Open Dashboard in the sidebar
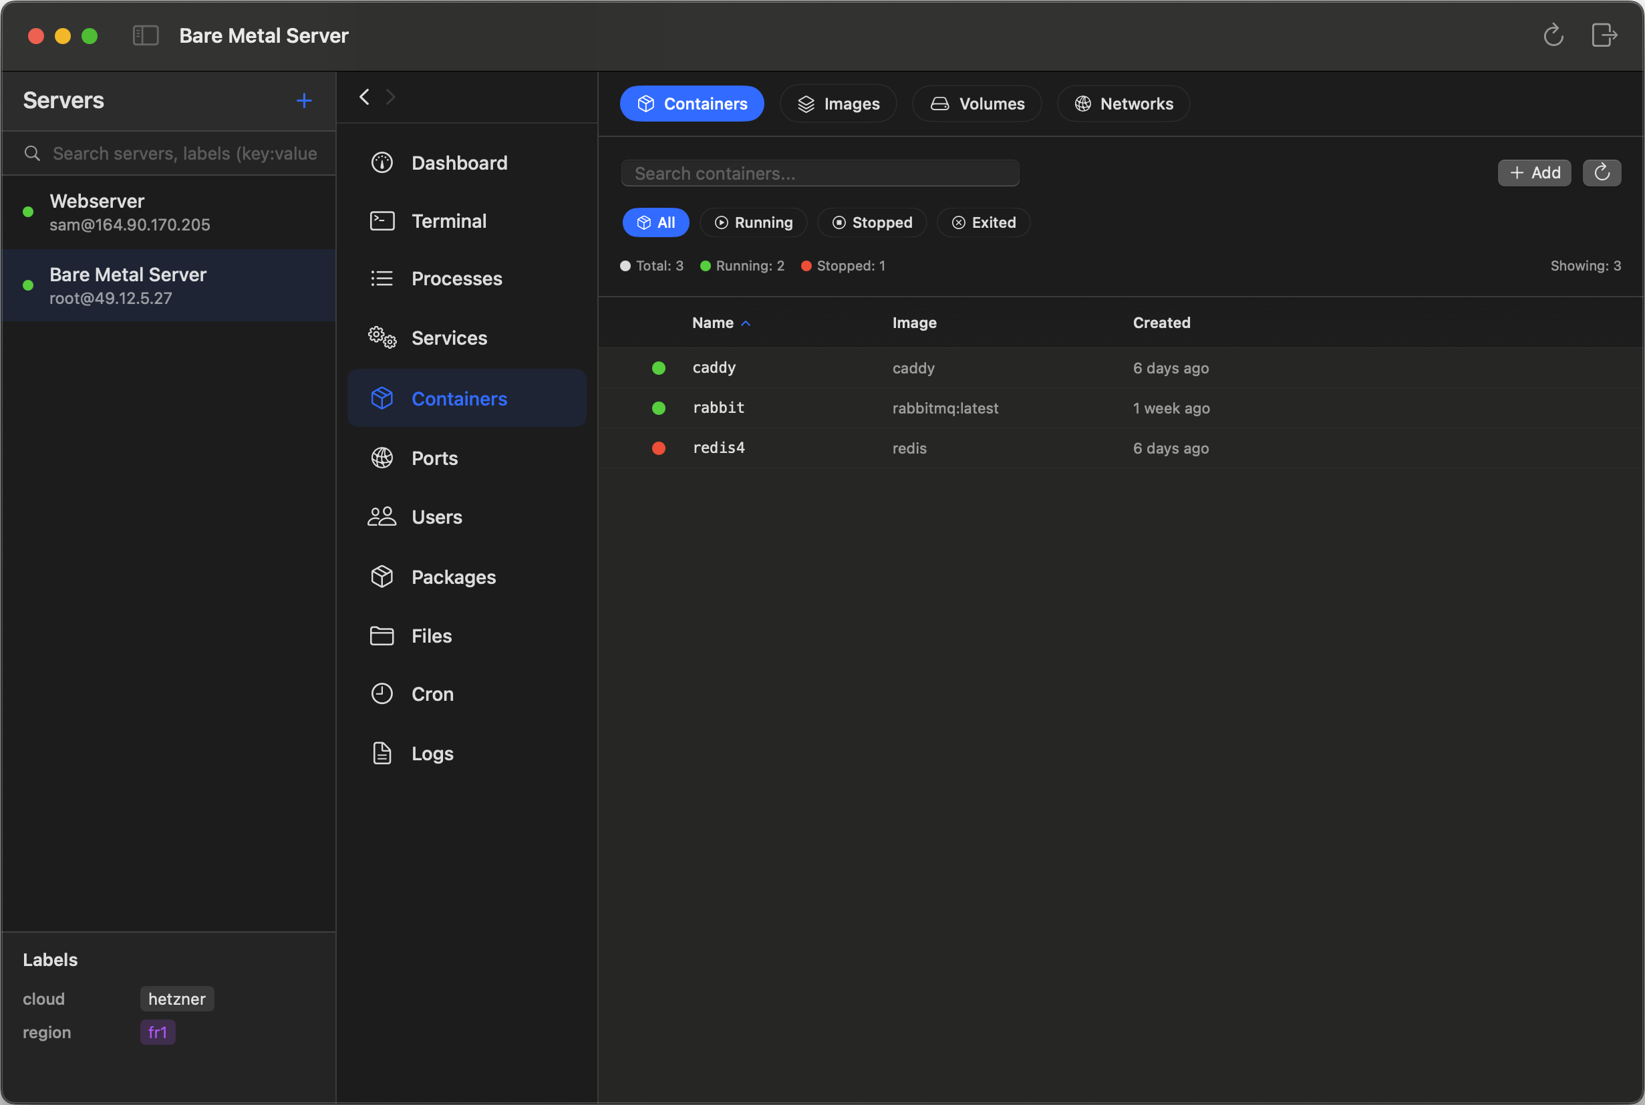Screen dimensions: 1645x1105 point(466,163)
